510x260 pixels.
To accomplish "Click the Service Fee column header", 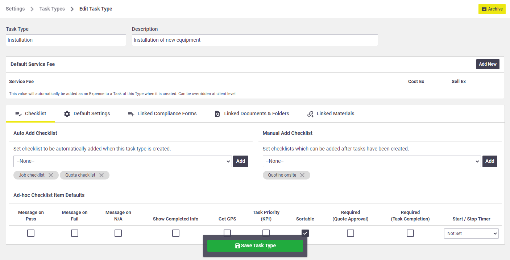I will click(x=21, y=82).
